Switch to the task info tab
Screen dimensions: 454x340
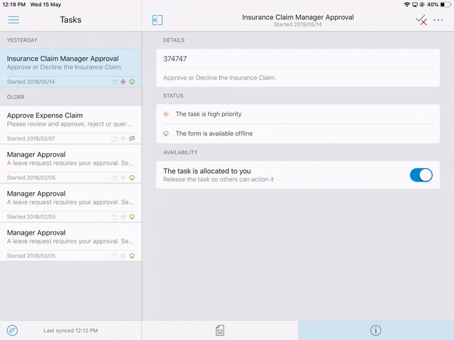[x=376, y=330]
